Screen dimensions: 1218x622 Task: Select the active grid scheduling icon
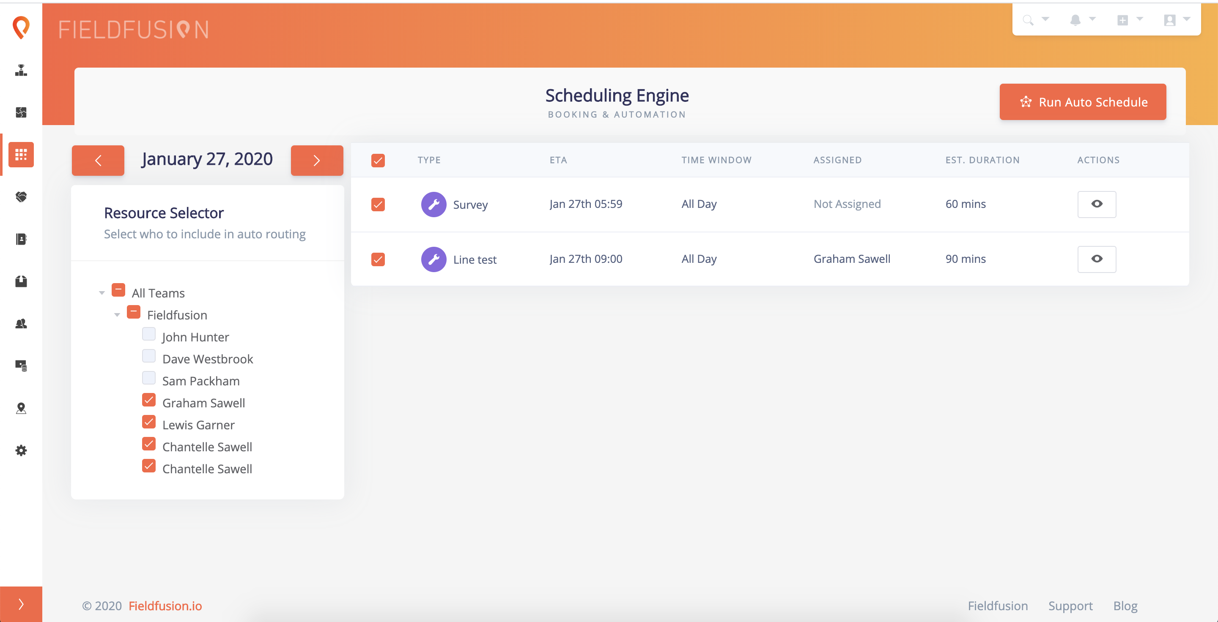[x=21, y=154]
